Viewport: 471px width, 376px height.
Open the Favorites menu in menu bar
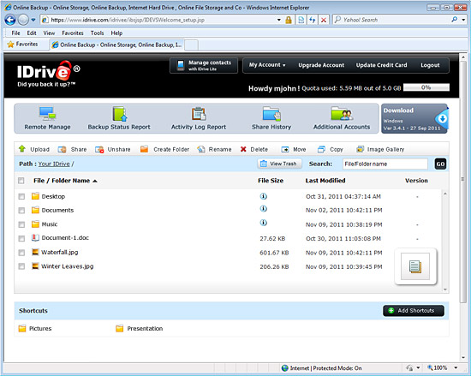(x=73, y=33)
